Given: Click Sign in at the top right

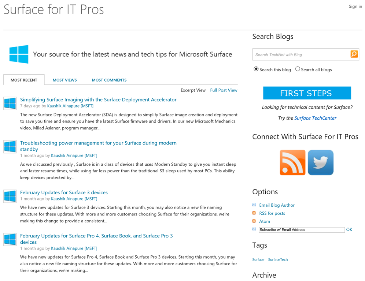Looking at the screenshot, I should click(355, 7).
